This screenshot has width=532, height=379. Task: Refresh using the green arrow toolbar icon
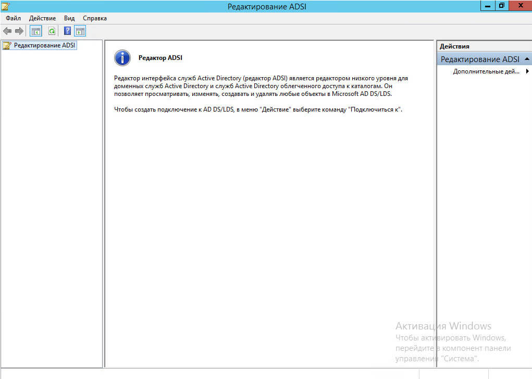pos(52,31)
